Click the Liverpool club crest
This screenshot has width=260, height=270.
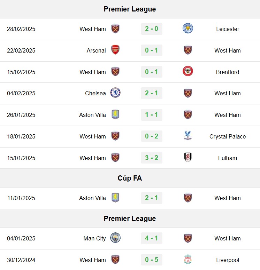[x=188, y=259]
